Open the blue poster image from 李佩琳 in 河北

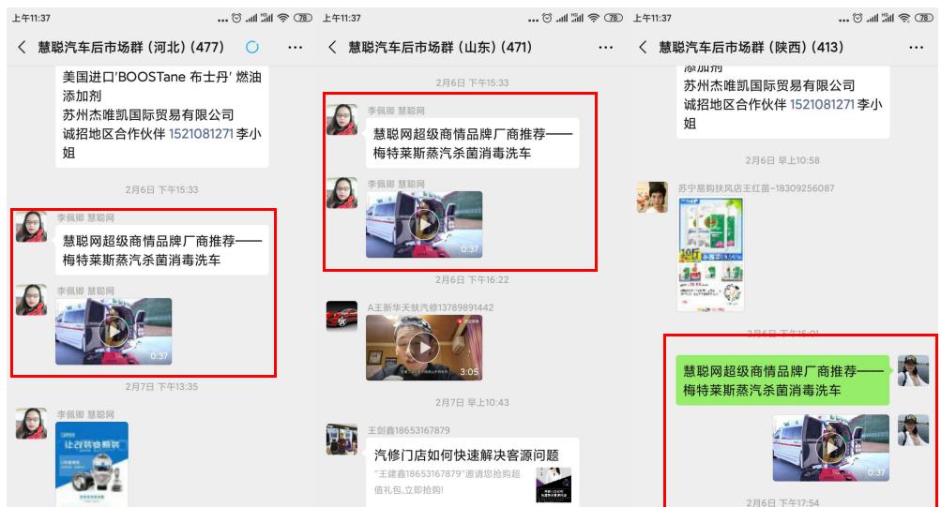coord(92,465)
